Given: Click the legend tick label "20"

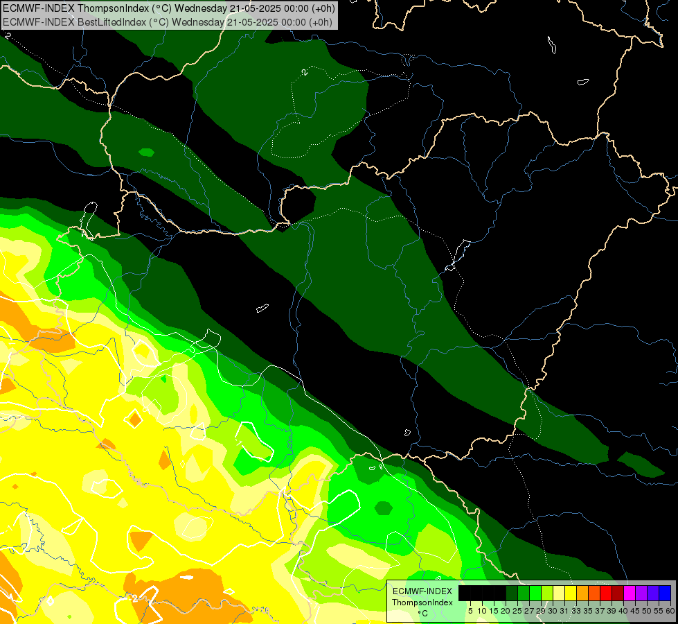Looking at the screenshot, I should point(505,611).
